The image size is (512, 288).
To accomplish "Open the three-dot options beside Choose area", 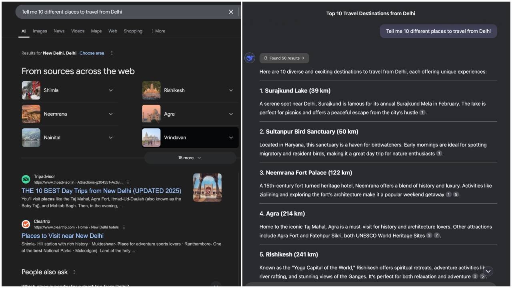I will (112, 53).
